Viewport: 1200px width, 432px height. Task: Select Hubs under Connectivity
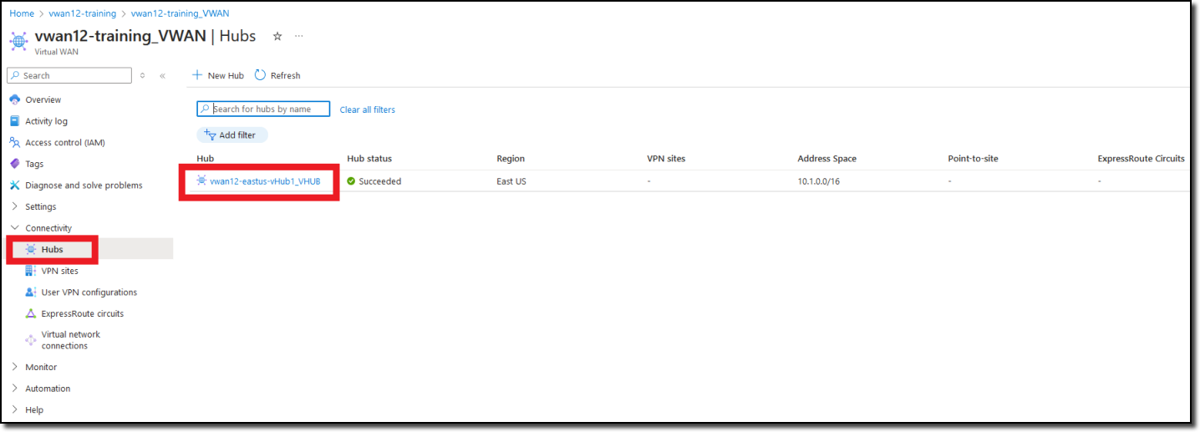click(52, 249)
